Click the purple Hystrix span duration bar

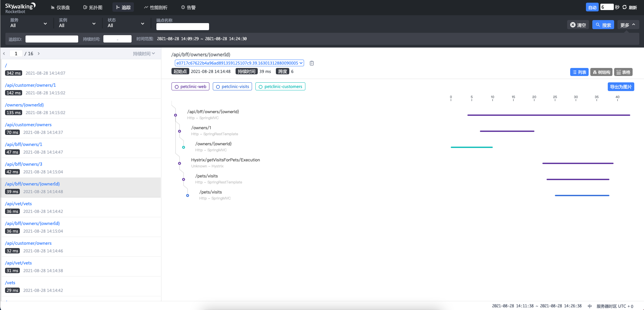578,163
